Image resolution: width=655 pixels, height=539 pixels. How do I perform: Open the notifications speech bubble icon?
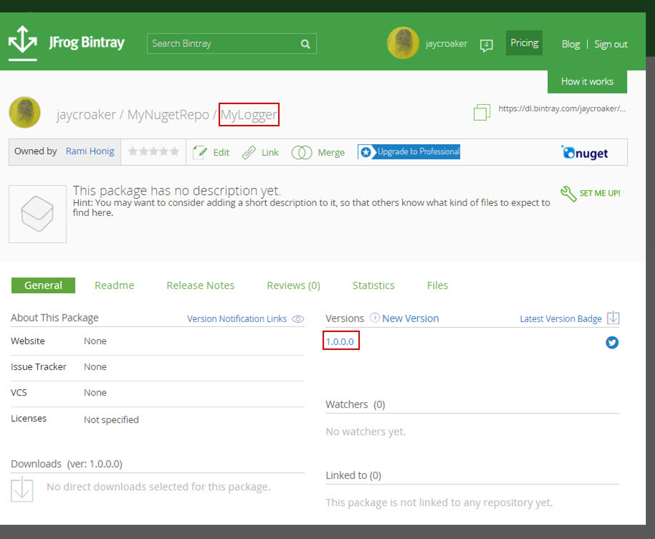pos(486,45)
